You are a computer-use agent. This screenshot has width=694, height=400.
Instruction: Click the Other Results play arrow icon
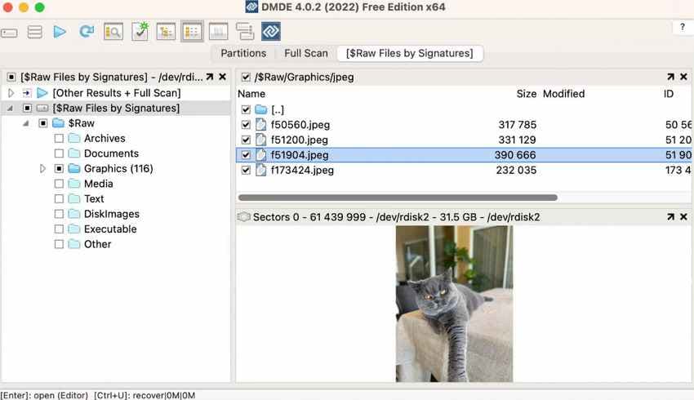click(x=42, y=93)
